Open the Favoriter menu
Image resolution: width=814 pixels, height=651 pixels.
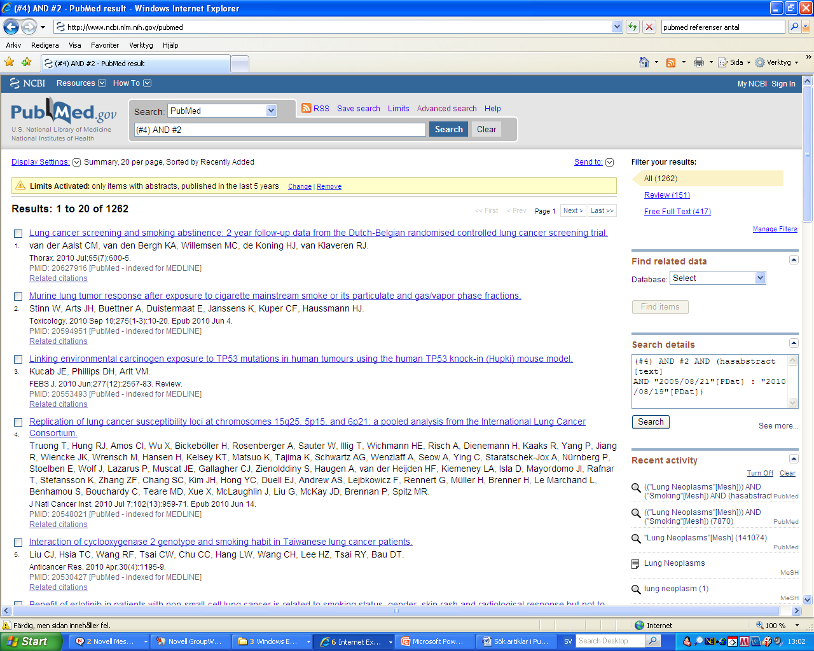(x=105, y=45)
